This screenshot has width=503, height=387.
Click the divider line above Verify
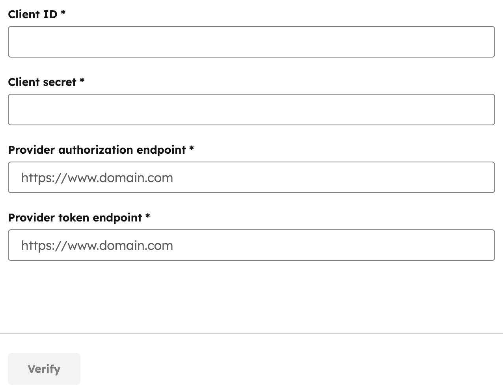pyautogui.click(x=251, y=333)
